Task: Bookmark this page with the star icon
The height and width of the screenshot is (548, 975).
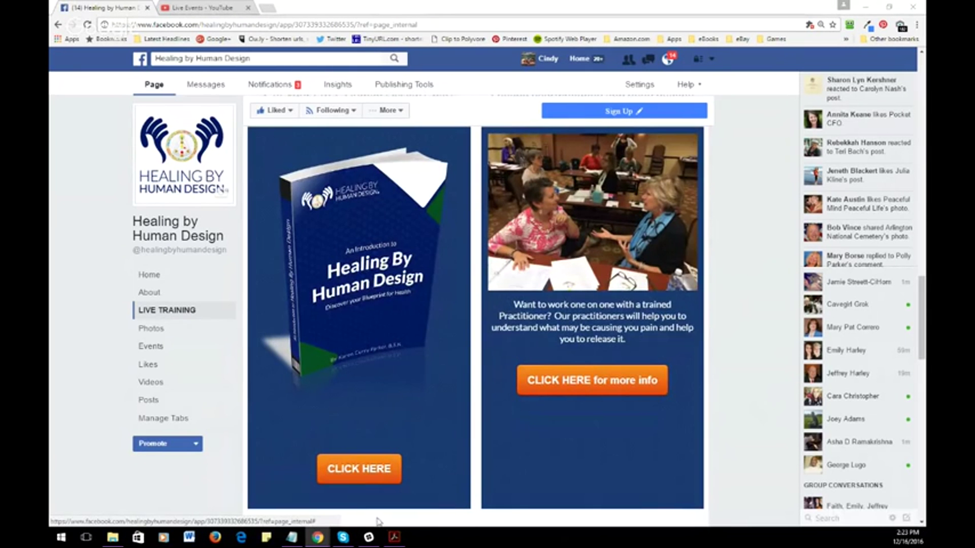Action: 833,24
